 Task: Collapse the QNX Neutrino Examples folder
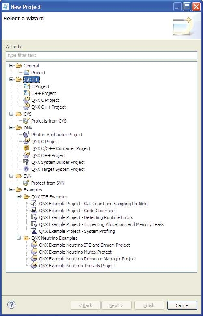coord(19,238)
